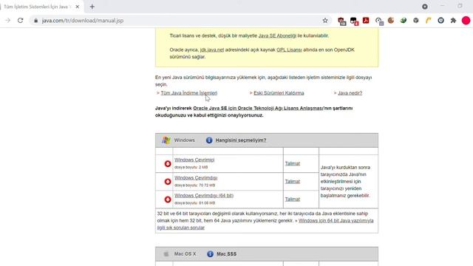473x266 pixels.
Task: Click the blue info icon beside Hangisini seçmeliyim
Action: 209,140
